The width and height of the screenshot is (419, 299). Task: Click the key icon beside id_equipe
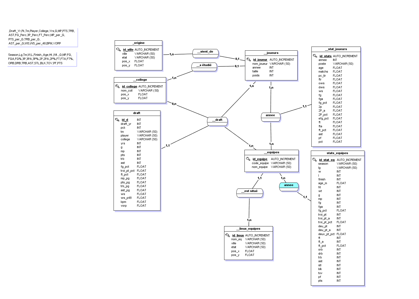tap(248, 159)
